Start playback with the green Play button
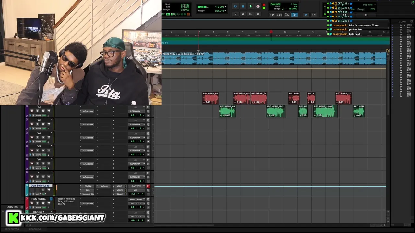Viewport: 415px width, 233px height. point(251,6)
